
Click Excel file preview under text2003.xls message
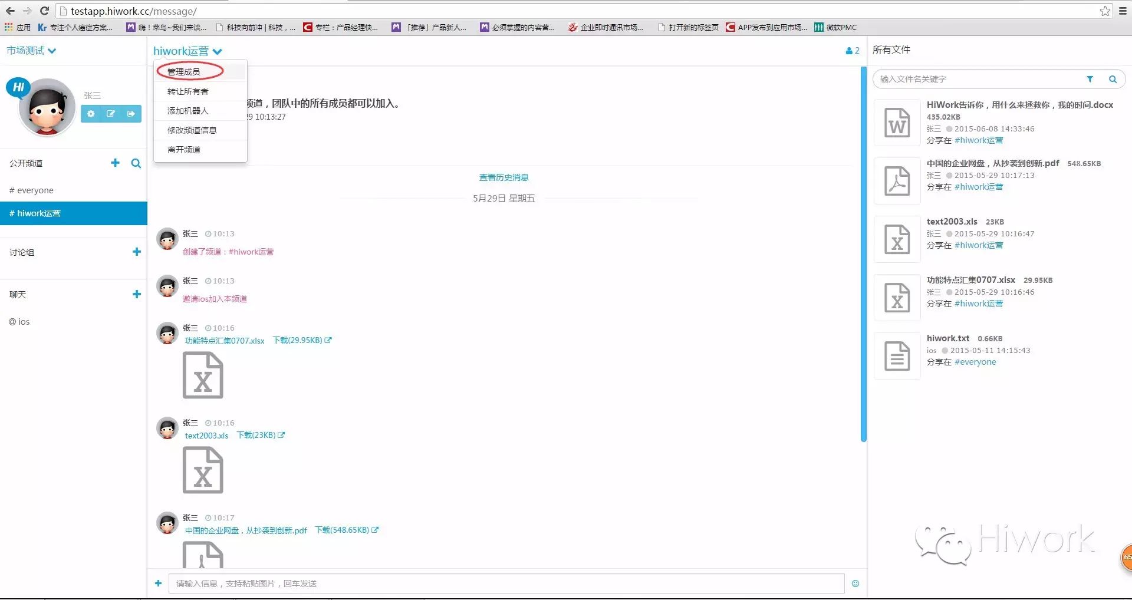[x=203, y=470]
